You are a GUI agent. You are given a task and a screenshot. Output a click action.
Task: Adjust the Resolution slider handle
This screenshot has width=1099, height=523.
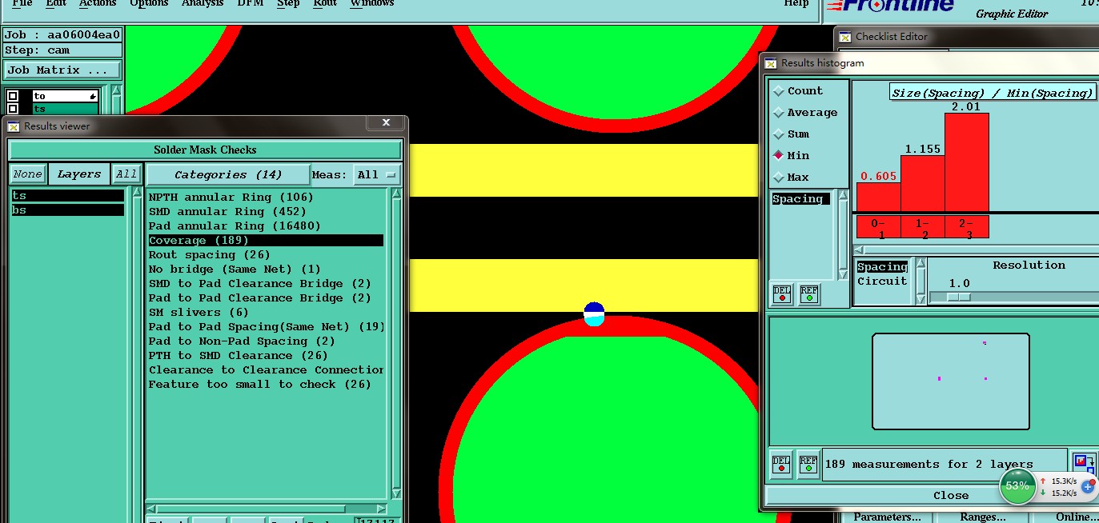tap(959, 297)
